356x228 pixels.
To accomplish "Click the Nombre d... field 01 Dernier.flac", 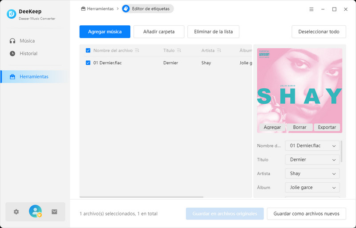I will tap(312, 146).
